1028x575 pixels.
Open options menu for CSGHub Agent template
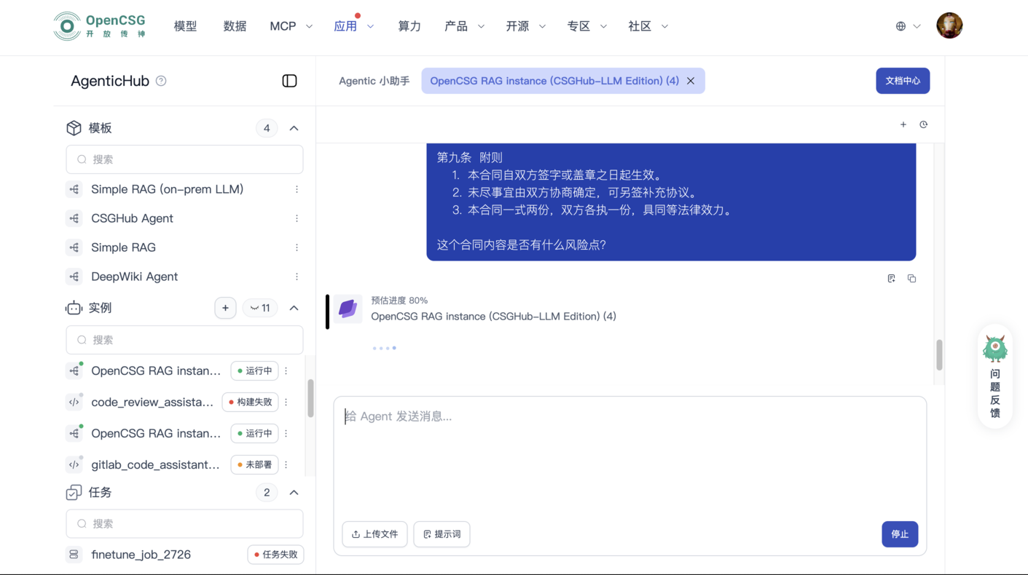click(x=297, y=218)
